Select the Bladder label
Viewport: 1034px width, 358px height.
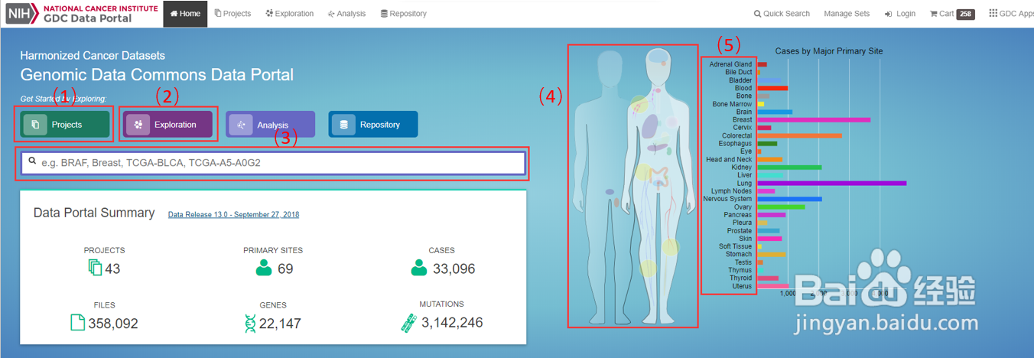(x=740, y=80)
